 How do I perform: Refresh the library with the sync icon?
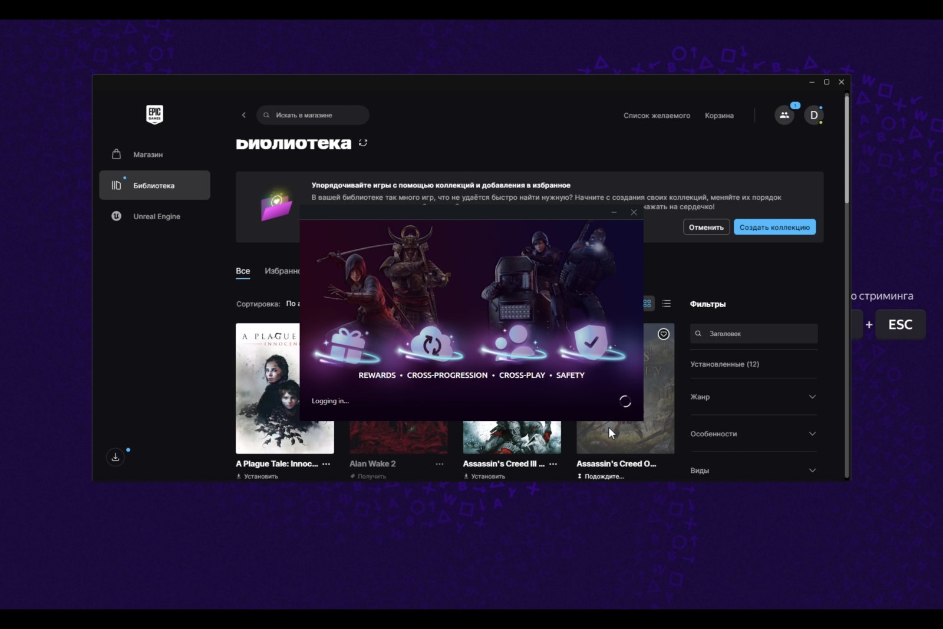pyautogui.click(x=363, y=143)
